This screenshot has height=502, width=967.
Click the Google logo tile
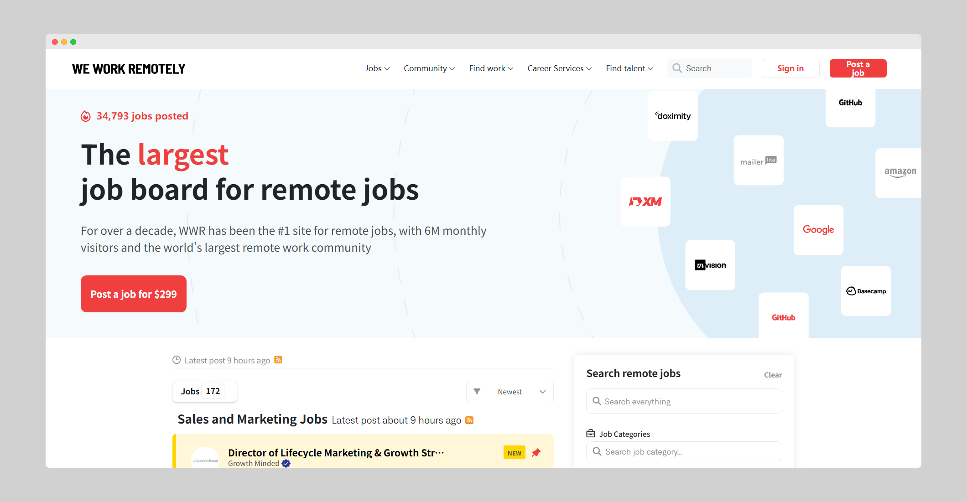tap(818, 230)
